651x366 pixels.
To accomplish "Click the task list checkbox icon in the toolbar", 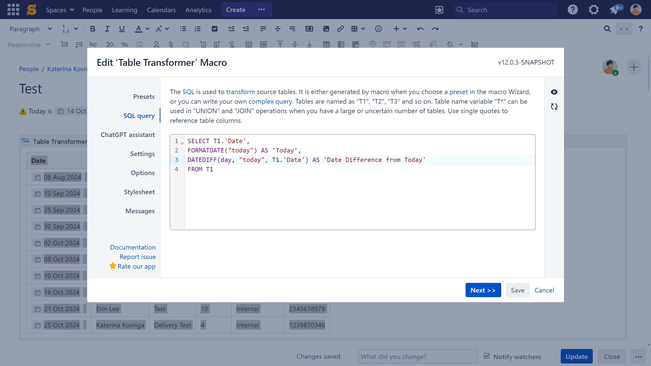I will (x=215, y=29).
